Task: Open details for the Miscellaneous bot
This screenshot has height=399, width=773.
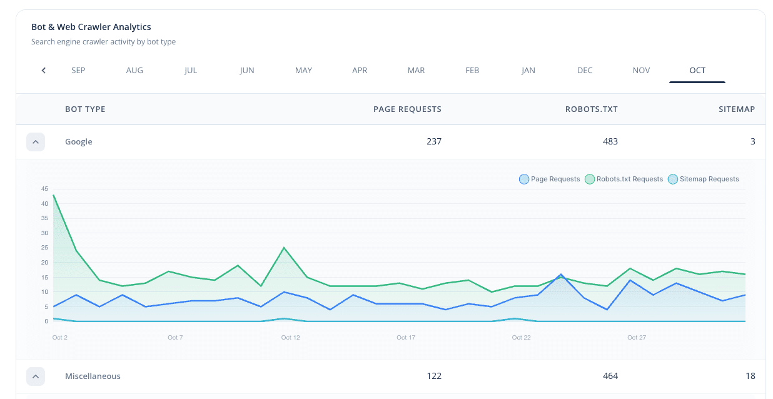Action: coord(93,376)
